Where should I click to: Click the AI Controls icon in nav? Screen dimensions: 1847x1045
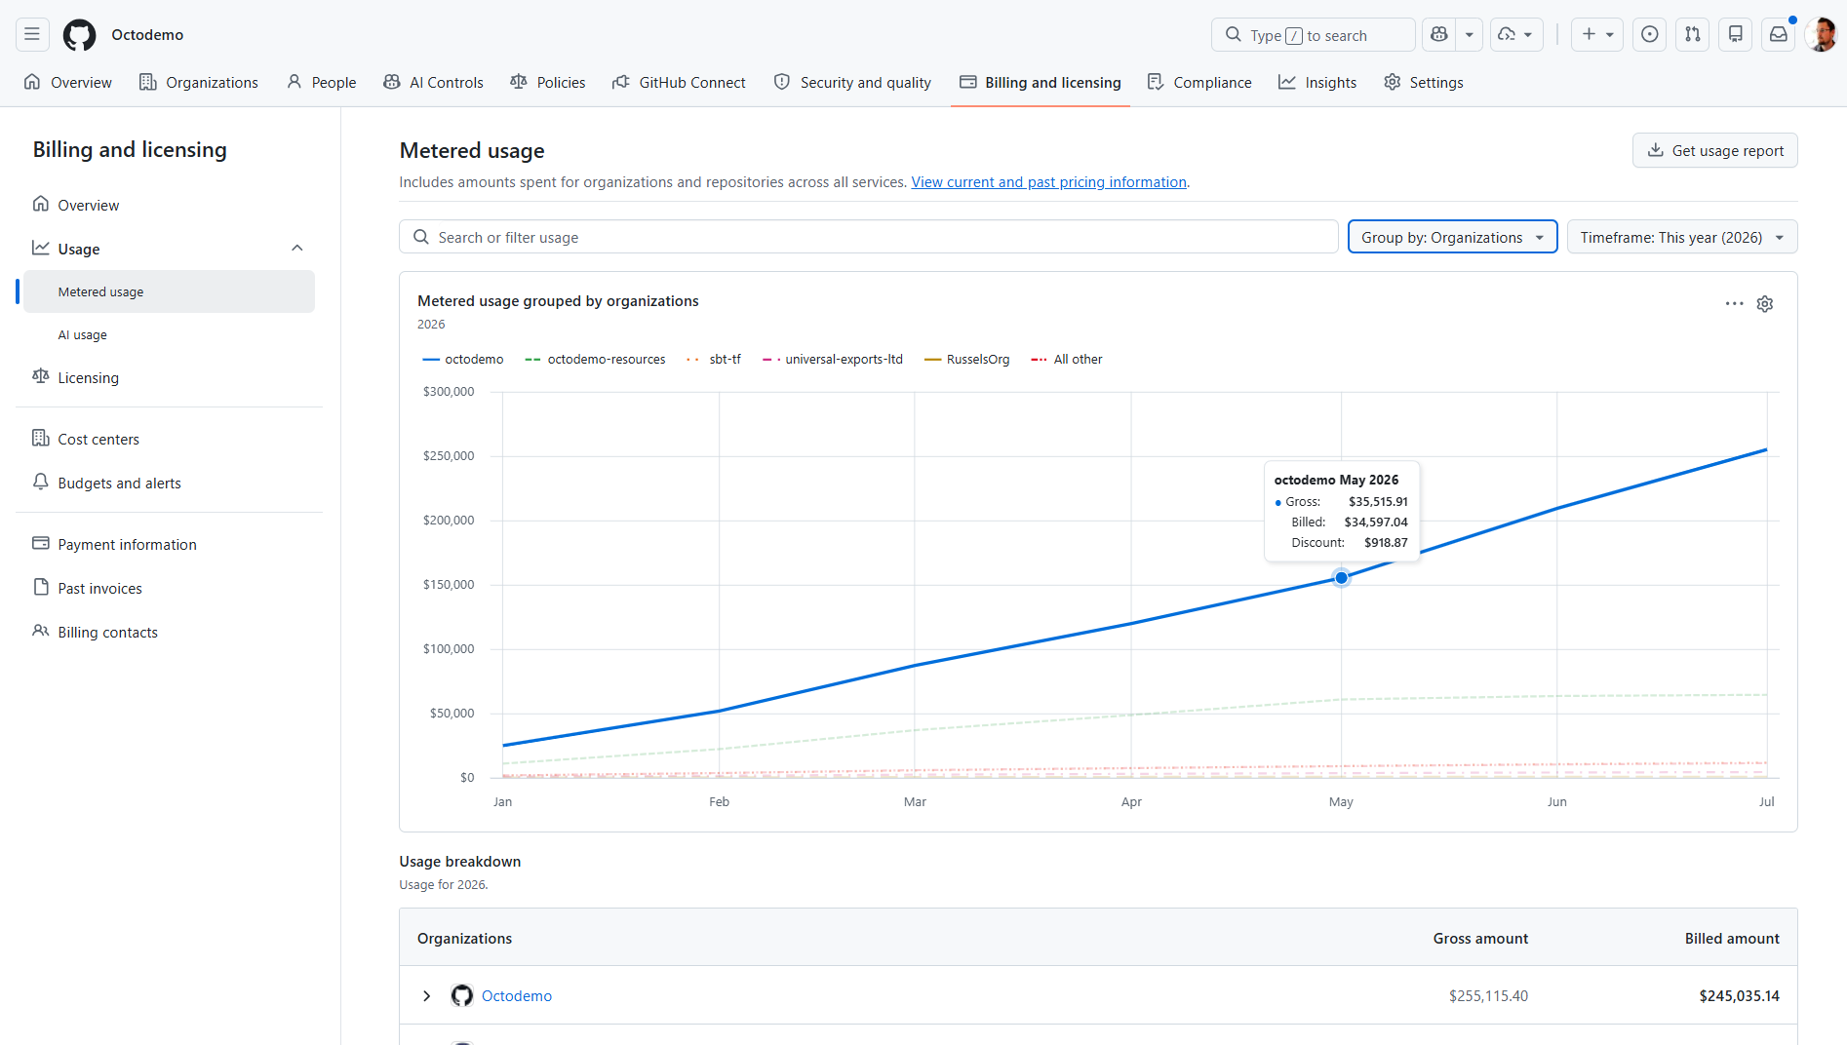pos(392,82)
